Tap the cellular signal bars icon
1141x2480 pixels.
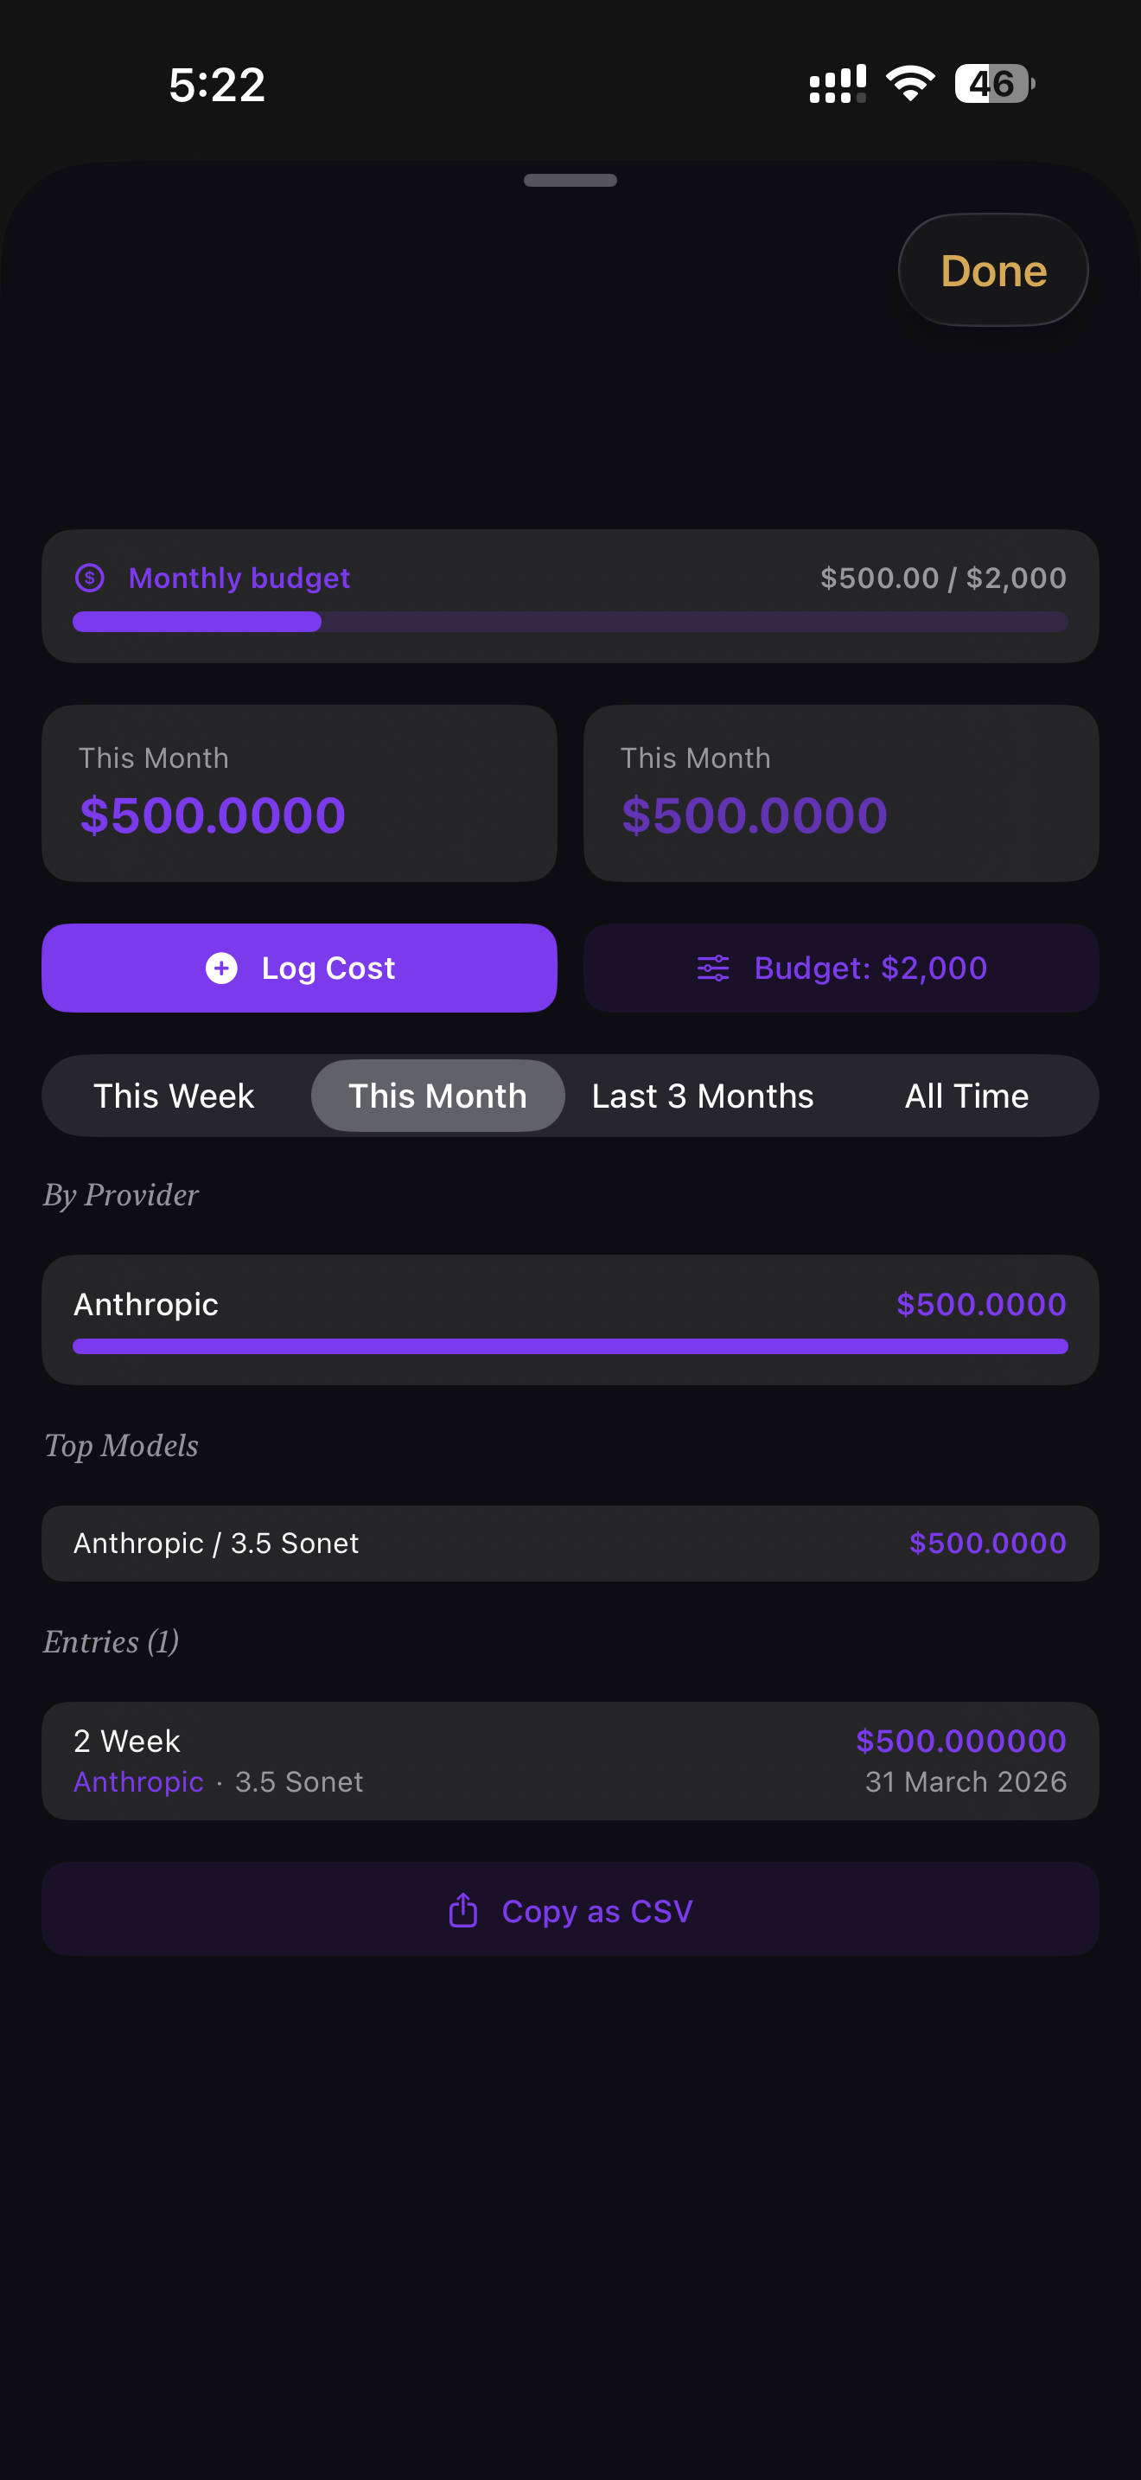(837, 84)
